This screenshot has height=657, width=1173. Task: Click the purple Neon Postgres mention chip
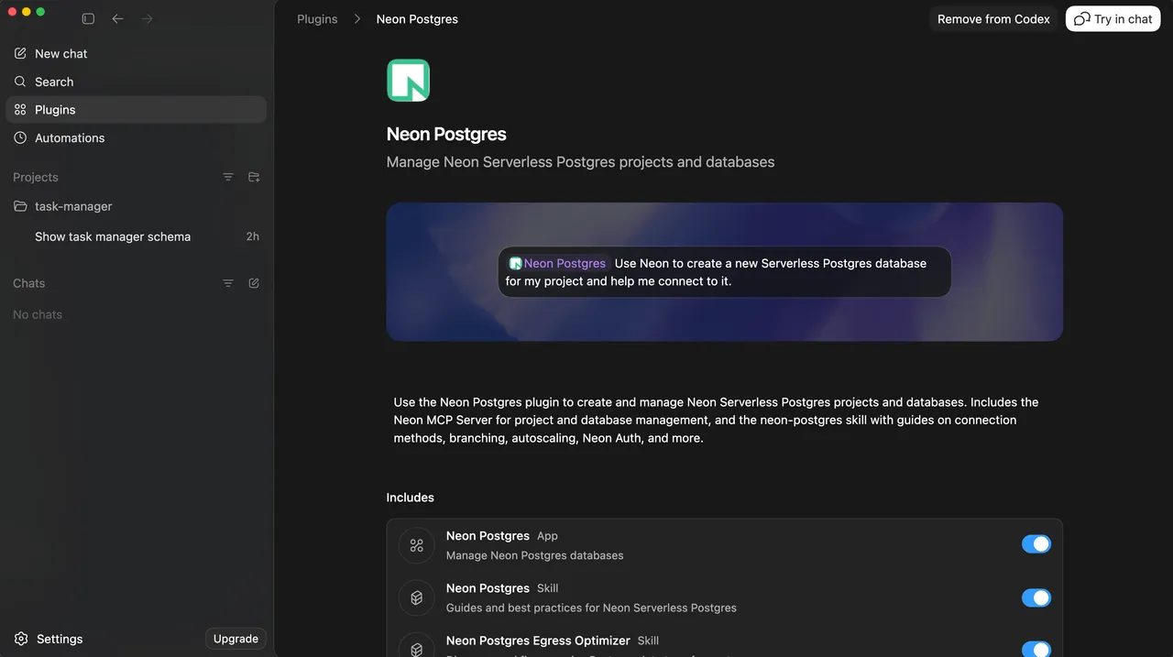click(558, 263)
